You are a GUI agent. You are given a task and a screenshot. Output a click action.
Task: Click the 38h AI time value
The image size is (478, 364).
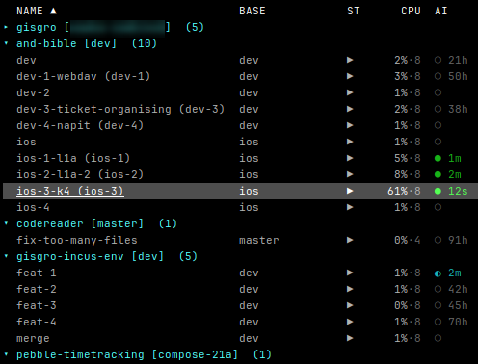tap(458, 109)
